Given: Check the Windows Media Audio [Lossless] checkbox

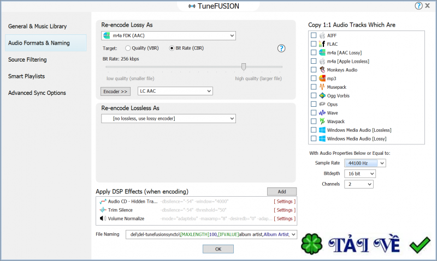Looking at the screenshot, I should coord(314,130).
